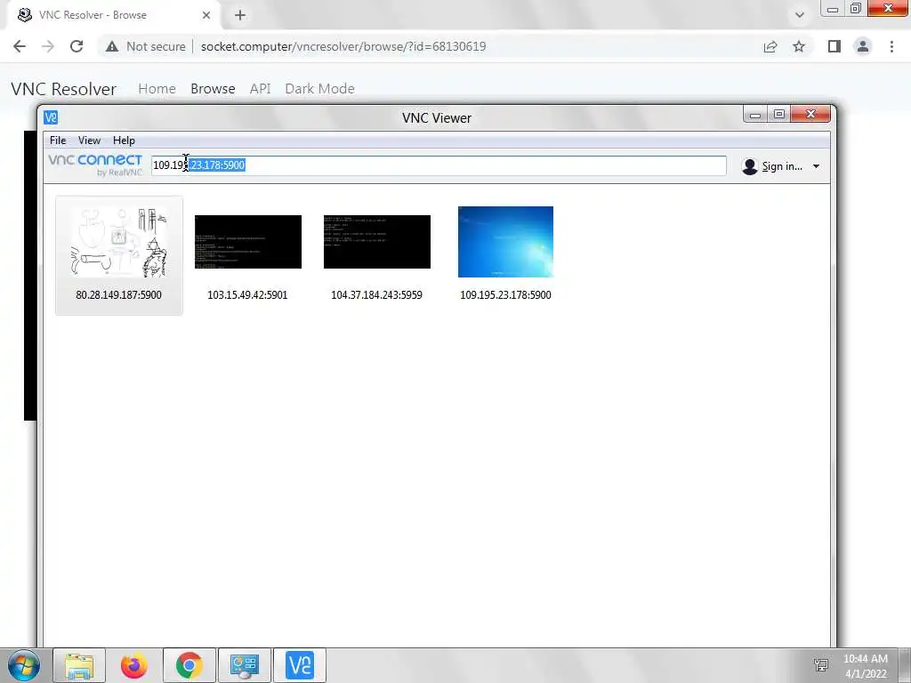911x683 pixels.
Task: Open Chrome three-dot menu
Action: (x=891, y=46)
